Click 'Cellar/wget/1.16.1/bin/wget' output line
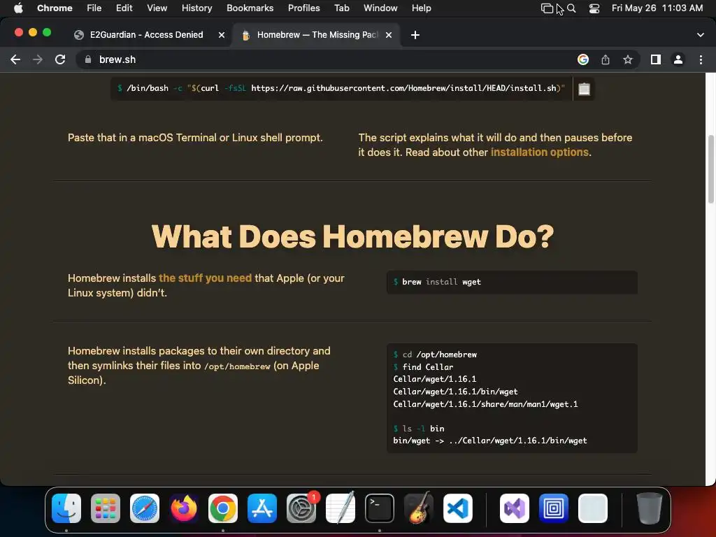Screen dimensions: 716x537 point(455,392)
